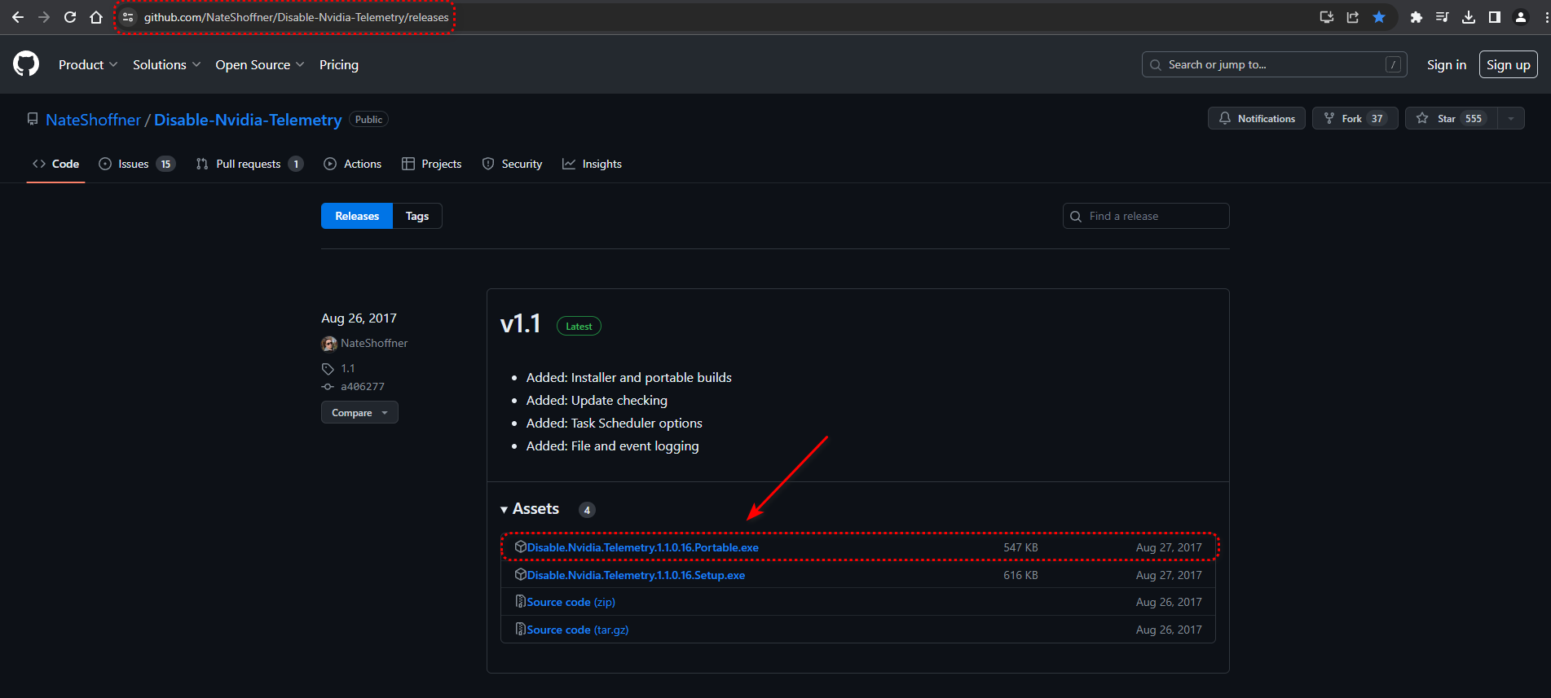This screenshot has width=1551, height=698.
Task: Toggle the browser side panel icon
Action: point(1495,17)
